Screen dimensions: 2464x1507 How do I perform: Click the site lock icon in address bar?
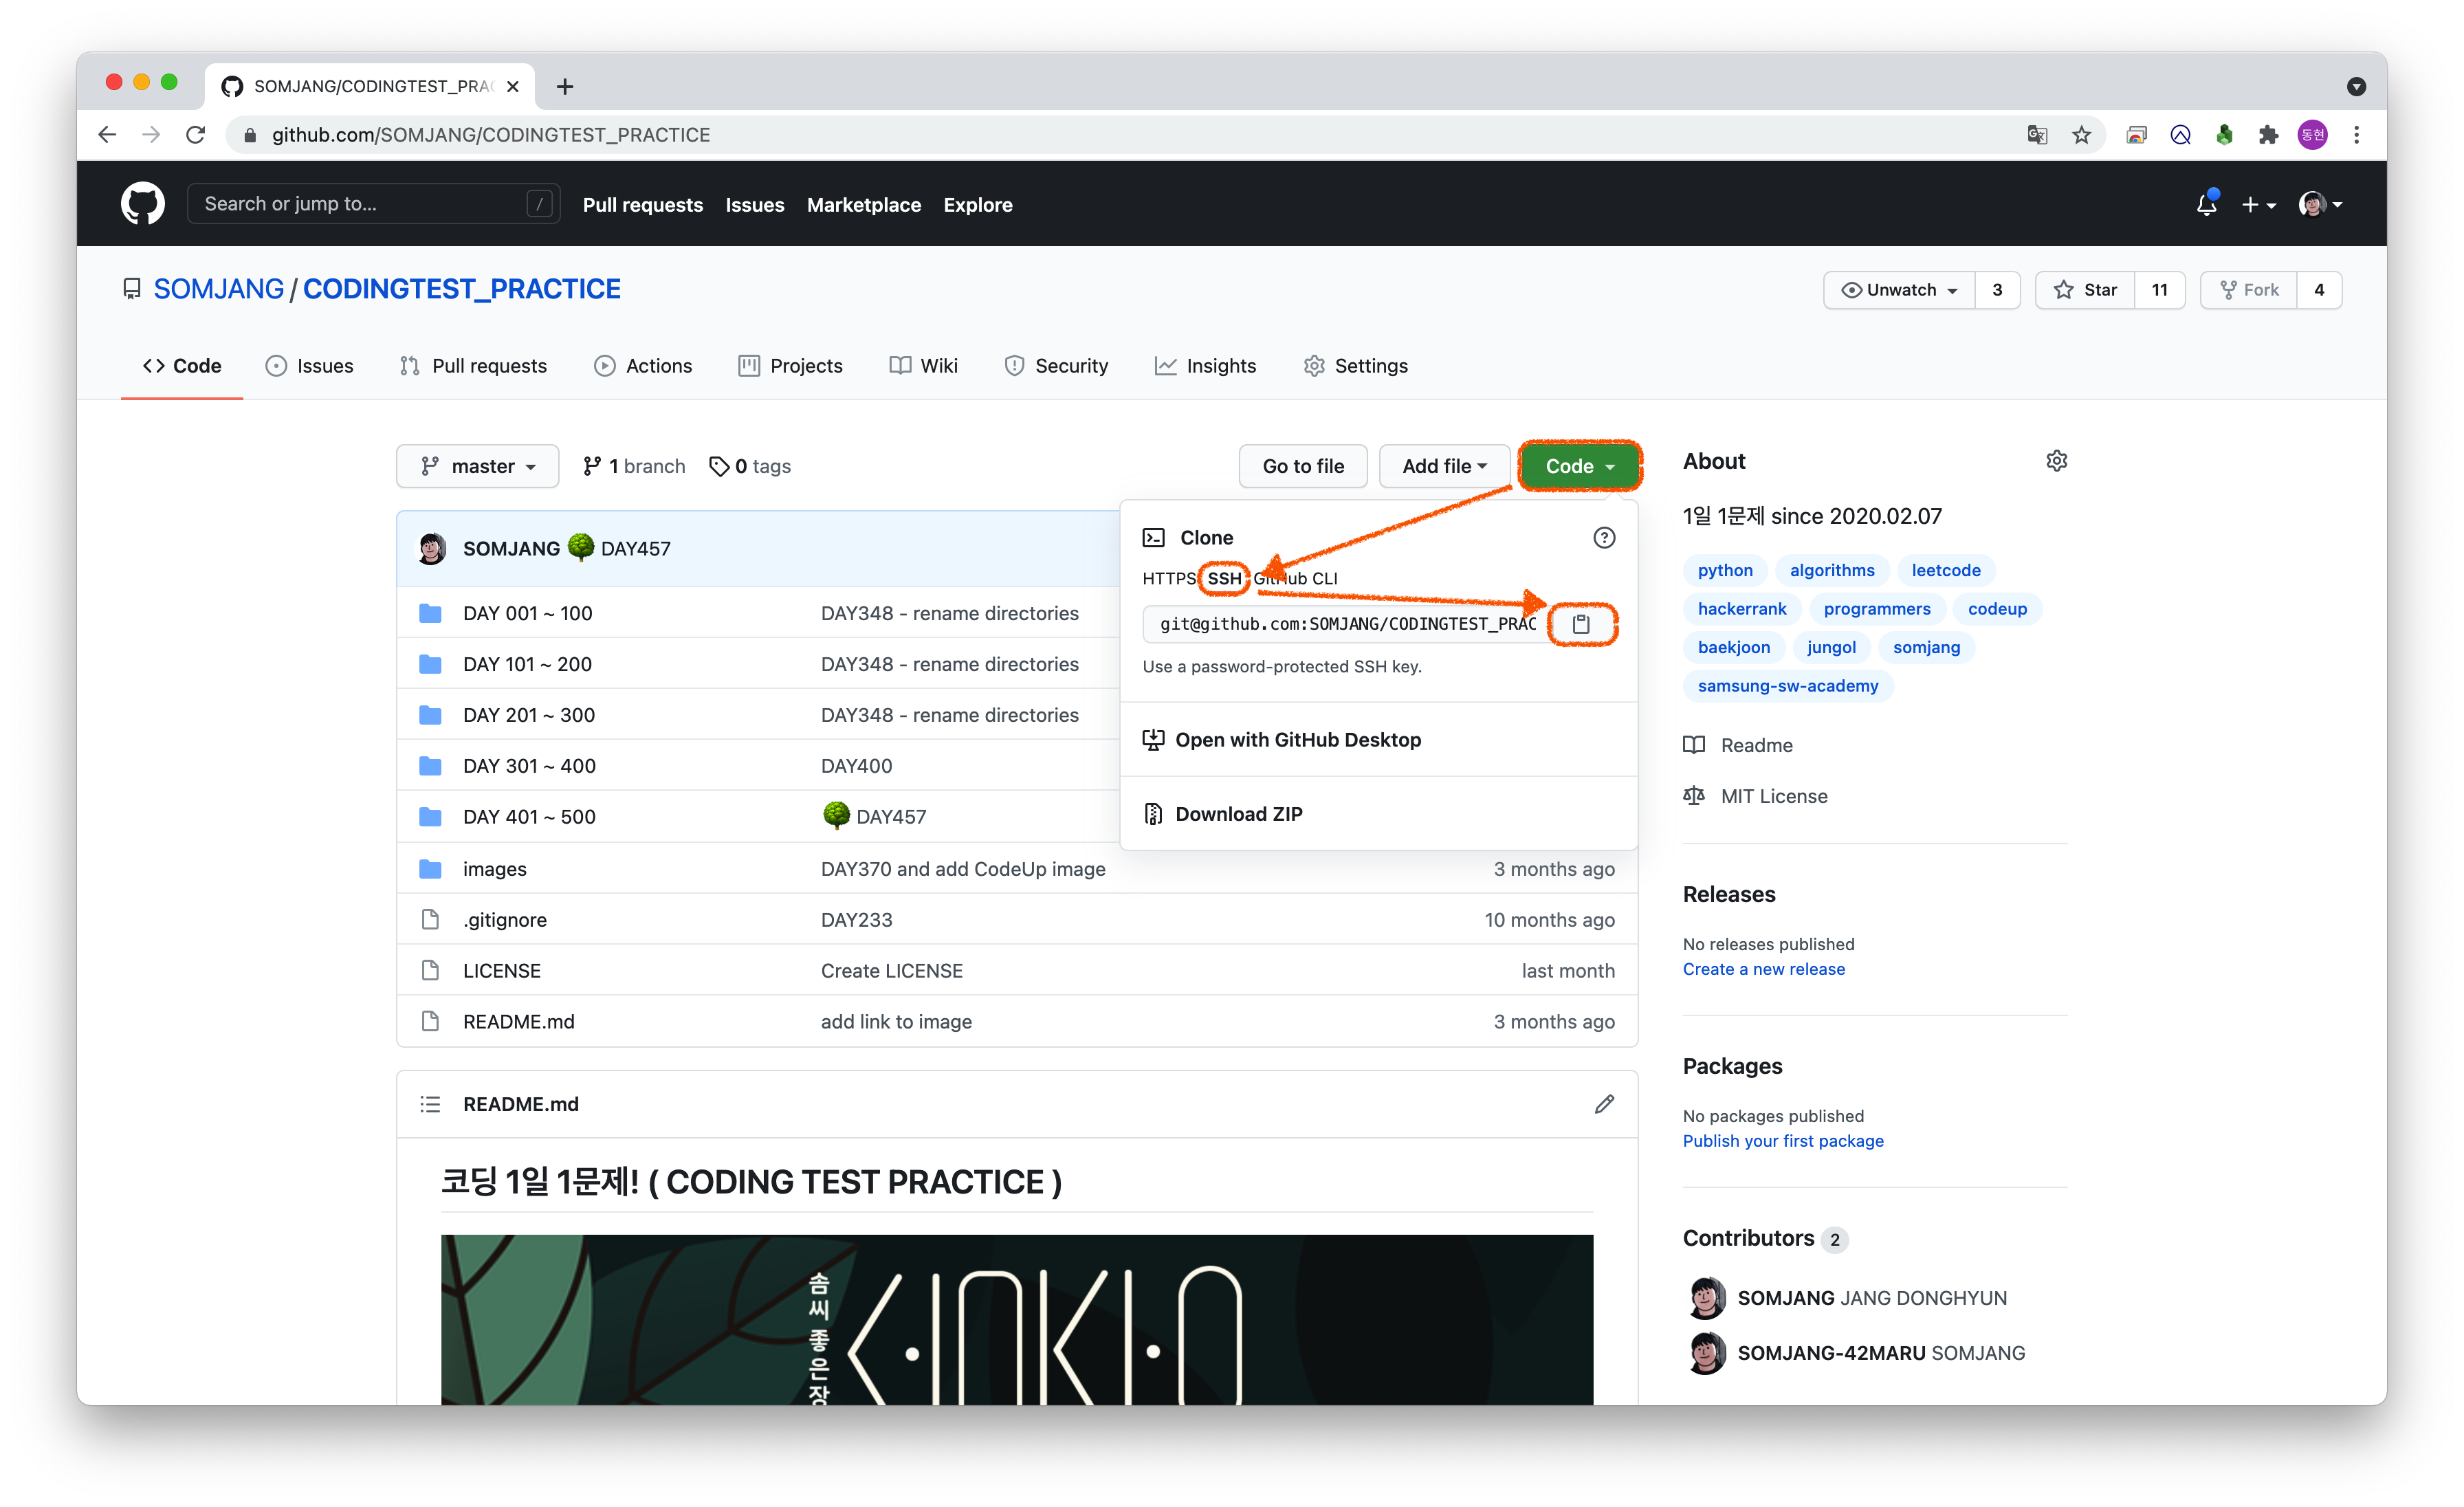click(x=250, y=135)
